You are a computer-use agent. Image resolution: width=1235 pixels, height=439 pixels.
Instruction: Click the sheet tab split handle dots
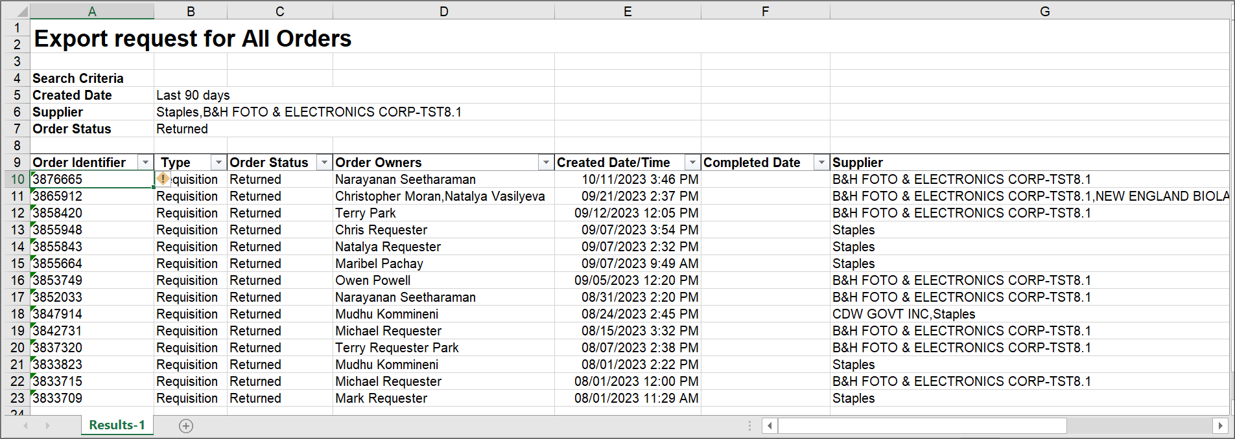tap(749, 425)
